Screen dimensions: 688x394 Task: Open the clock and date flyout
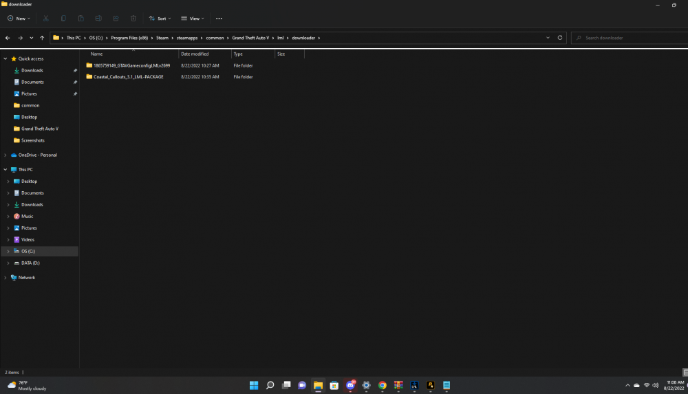pos(674,385)
